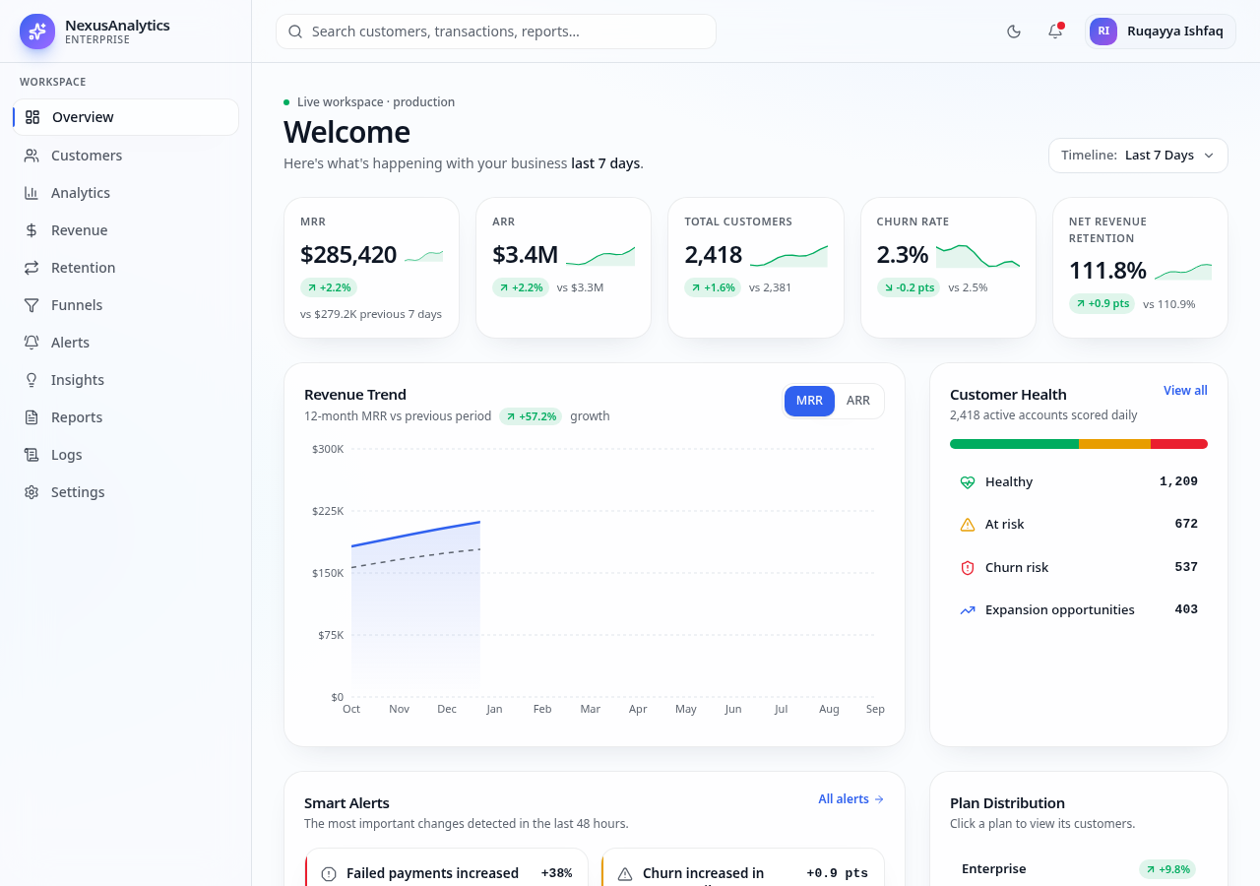This screenshot has height=886, width=1260.
Task: Click the red segment of health bar
Action: [1179, 444]
